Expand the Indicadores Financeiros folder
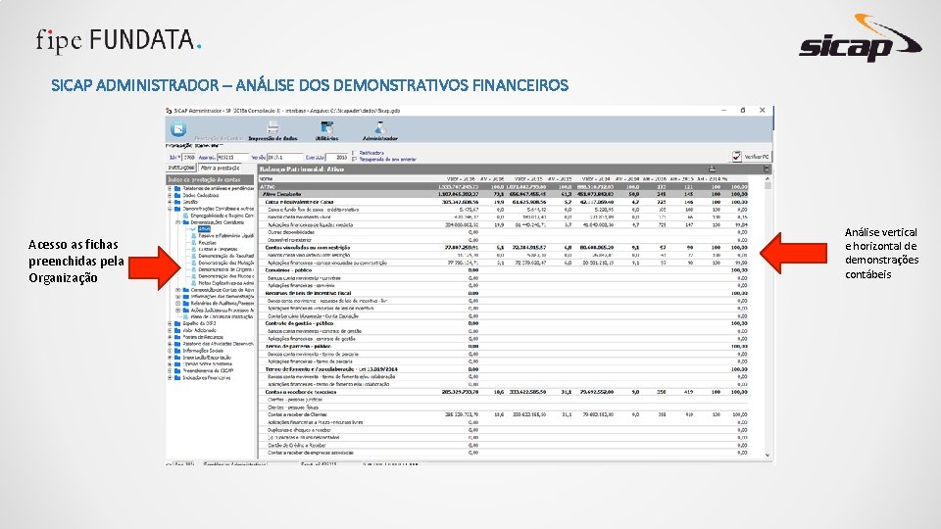 pos(170,378)
